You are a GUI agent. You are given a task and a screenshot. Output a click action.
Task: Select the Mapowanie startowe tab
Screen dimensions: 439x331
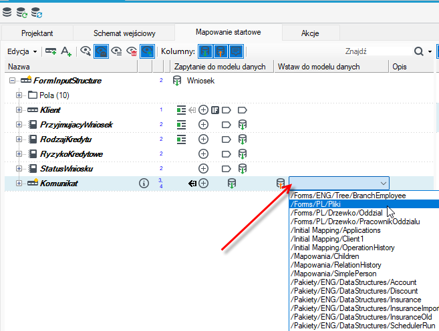[228, 33]
